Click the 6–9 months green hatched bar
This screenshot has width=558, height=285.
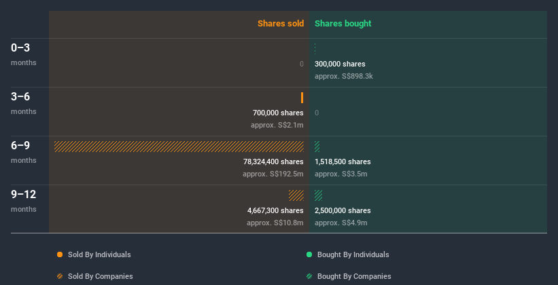pos(317,147)
